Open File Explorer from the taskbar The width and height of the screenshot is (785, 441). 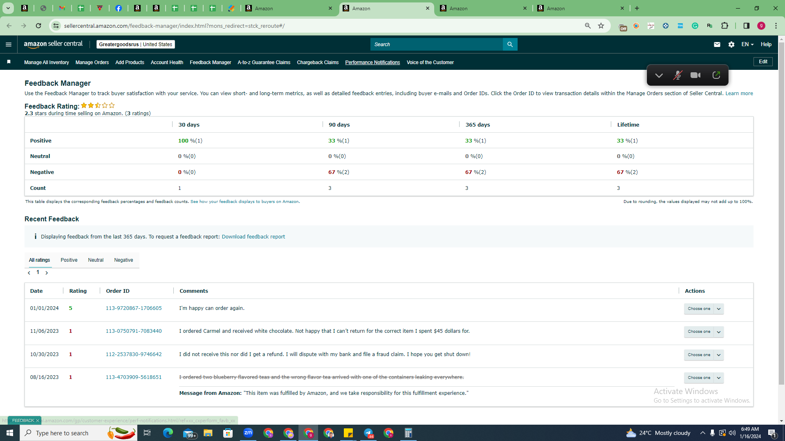pos(208,433)
